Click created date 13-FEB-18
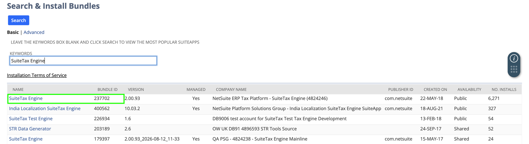The image size is (529, 144). pos(431,119)
